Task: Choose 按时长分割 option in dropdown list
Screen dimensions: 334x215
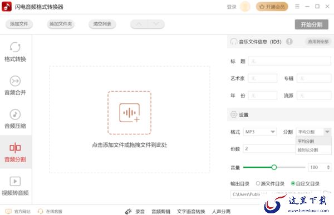Action: 313,150
